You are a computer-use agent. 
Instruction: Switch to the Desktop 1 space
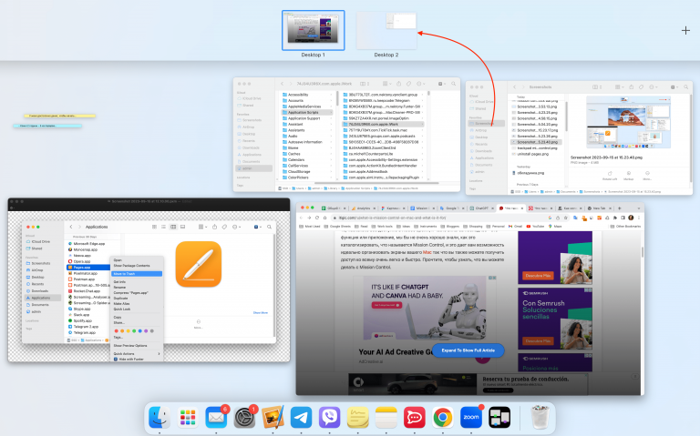point(313,30)
